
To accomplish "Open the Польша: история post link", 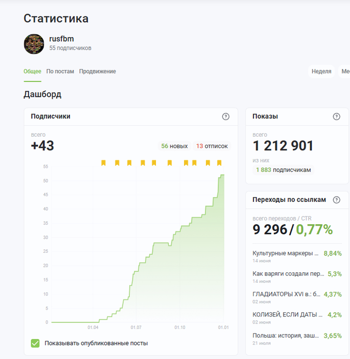I will [285, 335].
